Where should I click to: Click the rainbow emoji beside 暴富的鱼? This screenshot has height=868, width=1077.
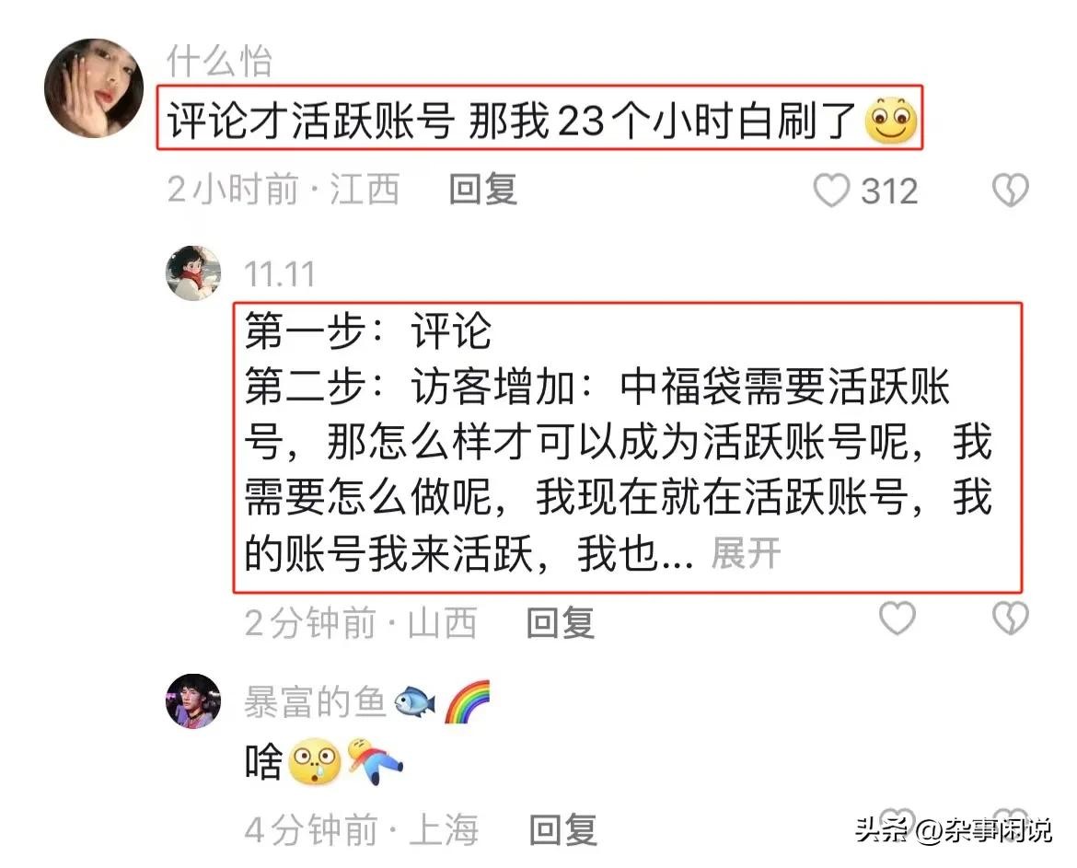click(467, 701)
